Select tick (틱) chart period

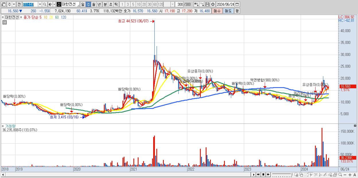116,4
